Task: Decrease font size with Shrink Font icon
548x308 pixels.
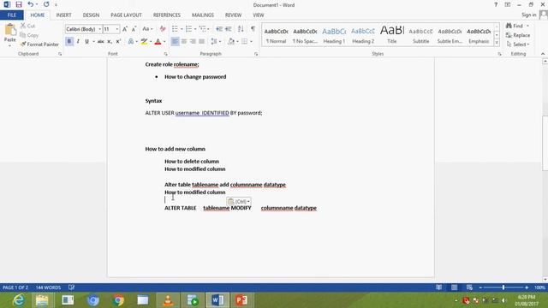Action: pos(134,29)
